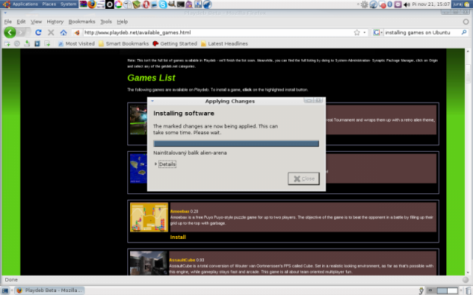Click the installation progress bar
The height and width of the screenshot is (295, 473).
point(236,144)
